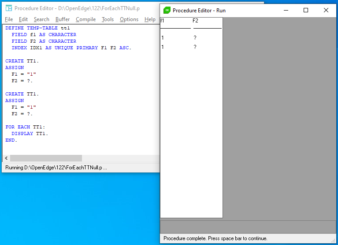Click the DEFINE TEMP-TABLE tt1 line

click(x=37, y=28)
